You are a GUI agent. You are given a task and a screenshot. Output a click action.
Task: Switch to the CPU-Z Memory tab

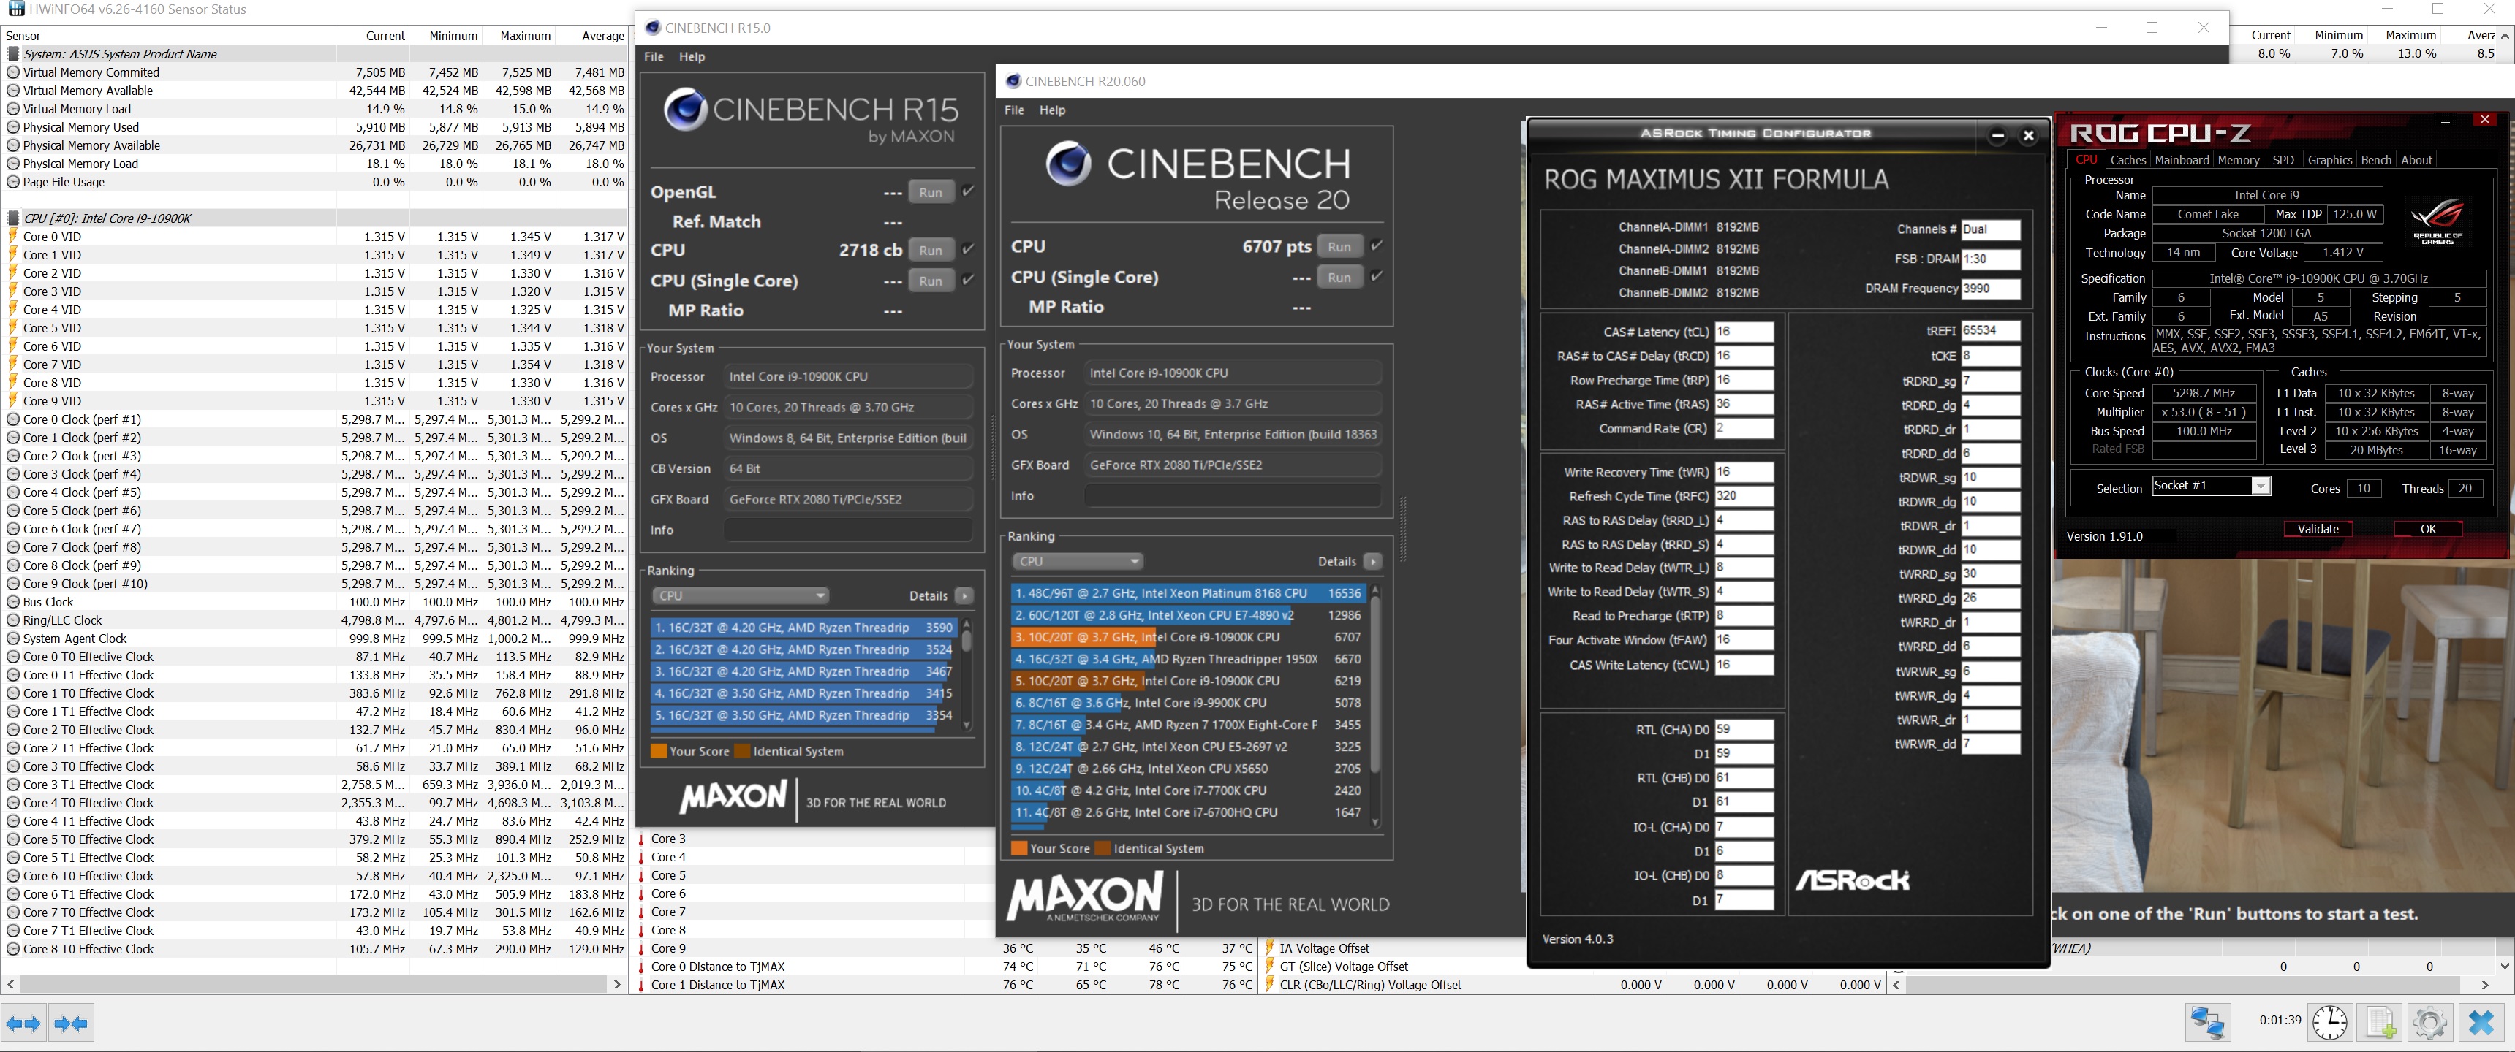(x=2238, y=160)
